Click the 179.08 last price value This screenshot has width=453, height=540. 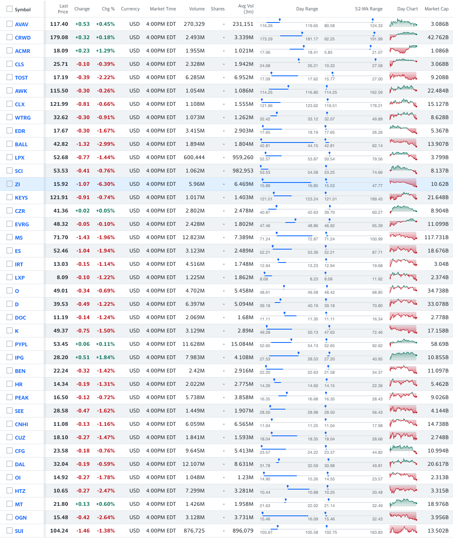point(59,37)
